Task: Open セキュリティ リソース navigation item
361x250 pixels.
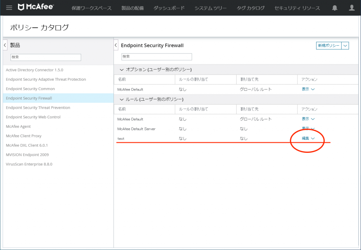Action: click(297, 8)
